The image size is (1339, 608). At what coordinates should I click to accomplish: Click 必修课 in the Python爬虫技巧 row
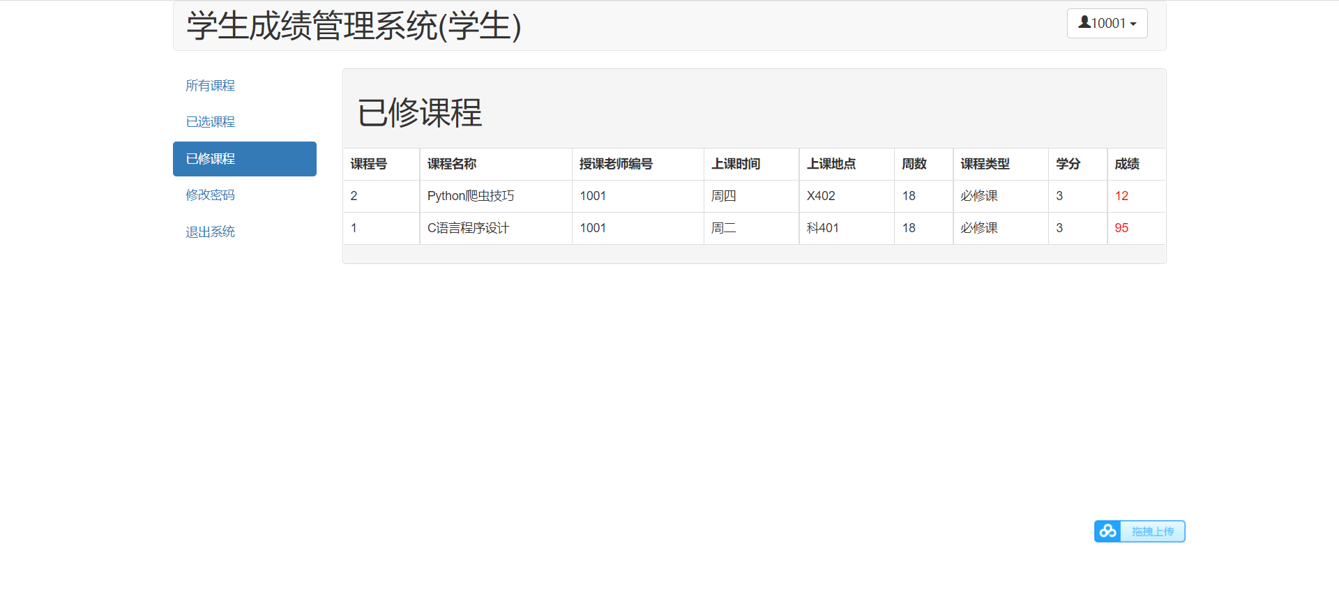point(1001,196)
